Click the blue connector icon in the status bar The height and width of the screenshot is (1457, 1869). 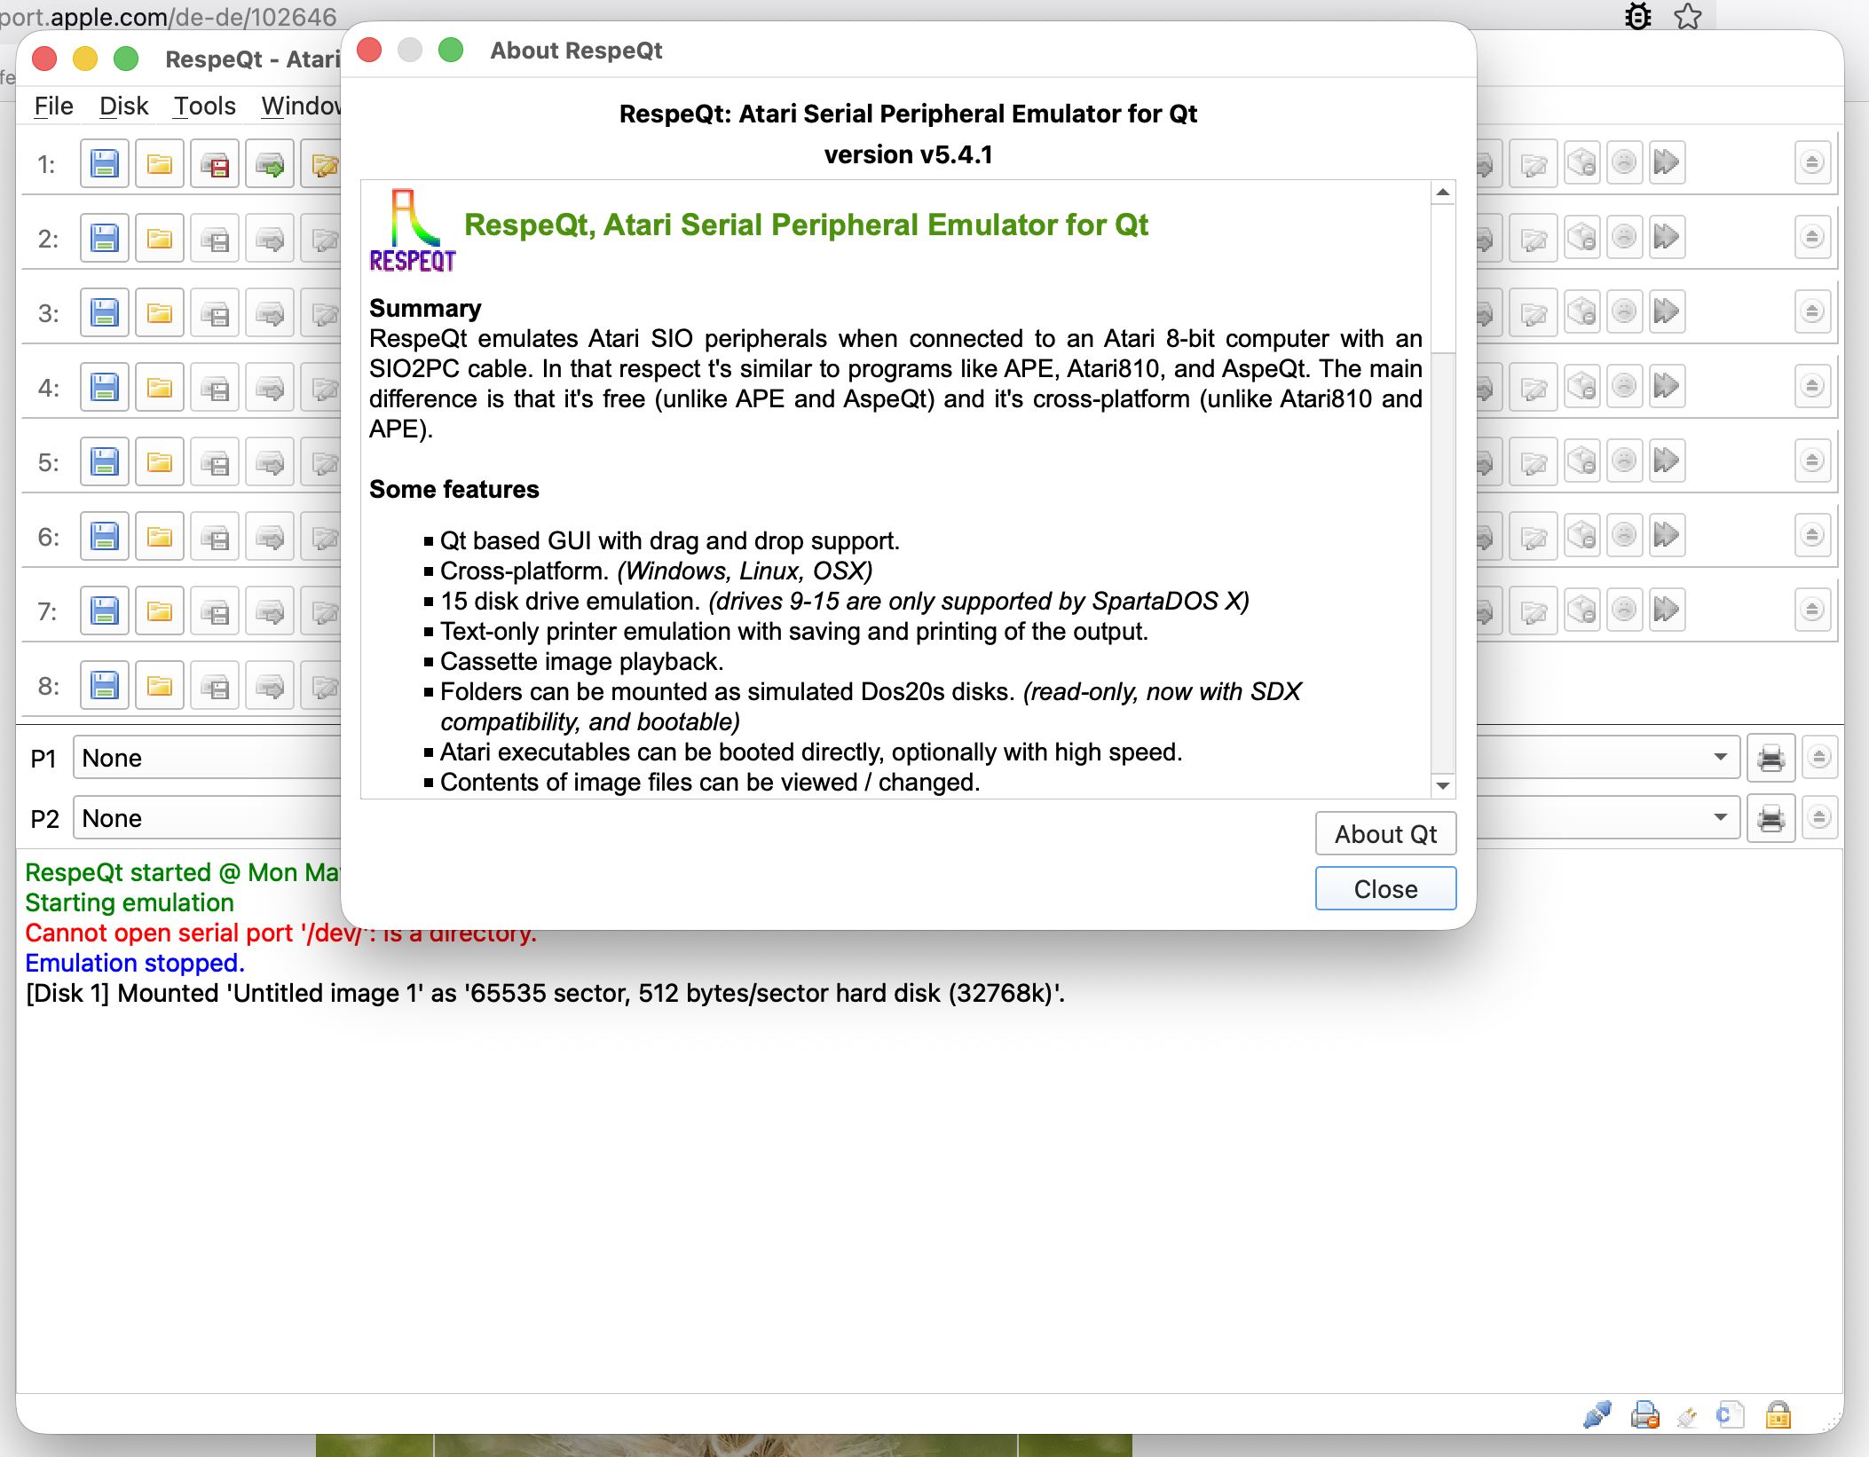[1597, 1415]
